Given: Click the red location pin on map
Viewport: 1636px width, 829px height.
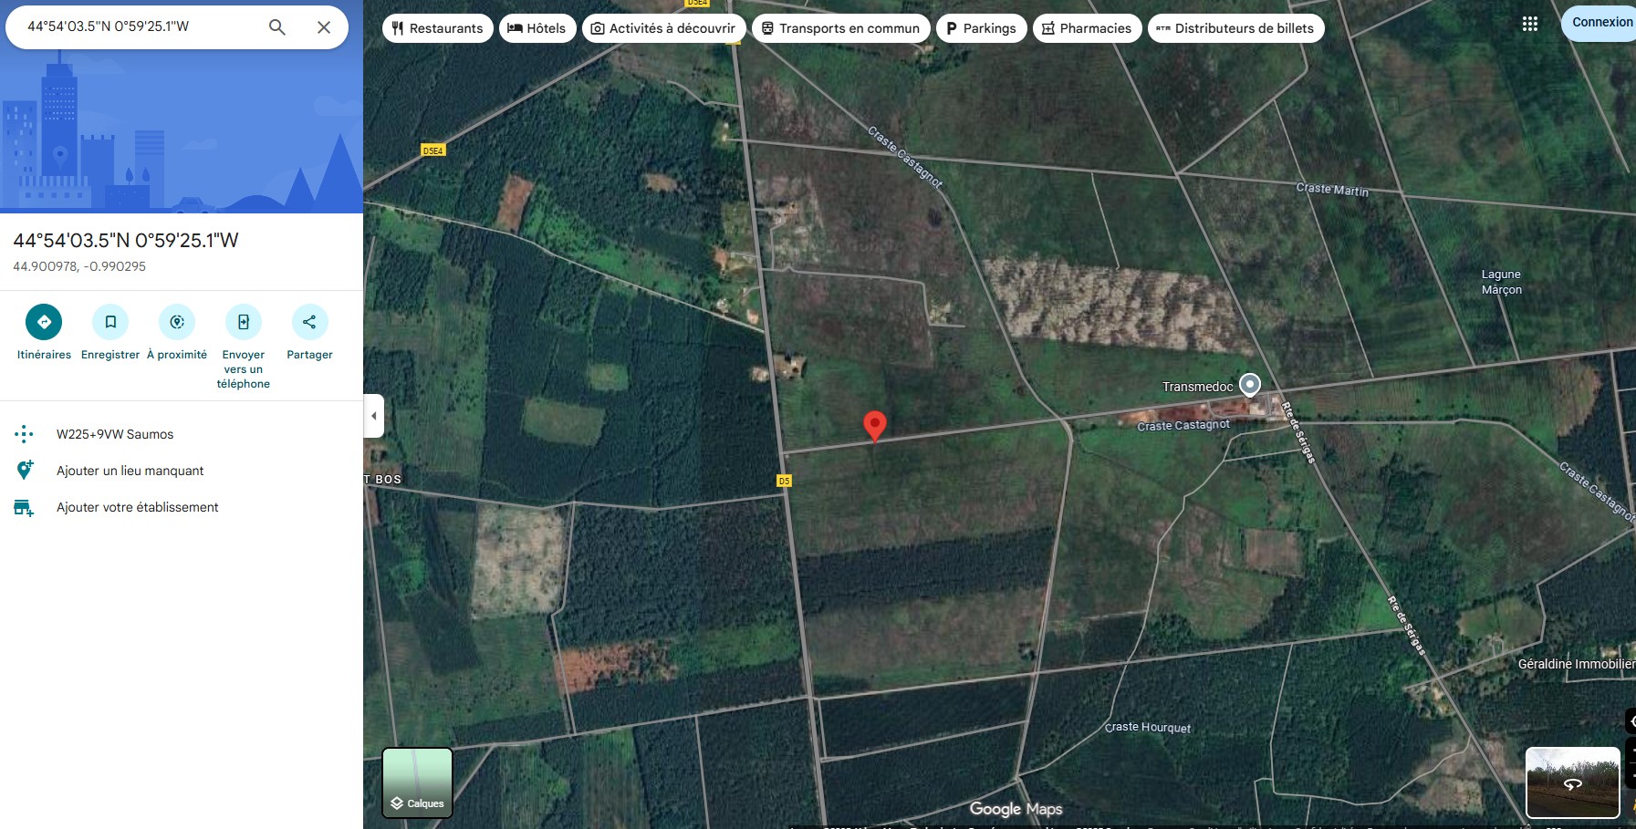Looking at the screenshot, I should [x=874, y=424].
